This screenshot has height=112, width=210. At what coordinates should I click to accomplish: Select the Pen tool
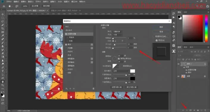click(3, 67)
